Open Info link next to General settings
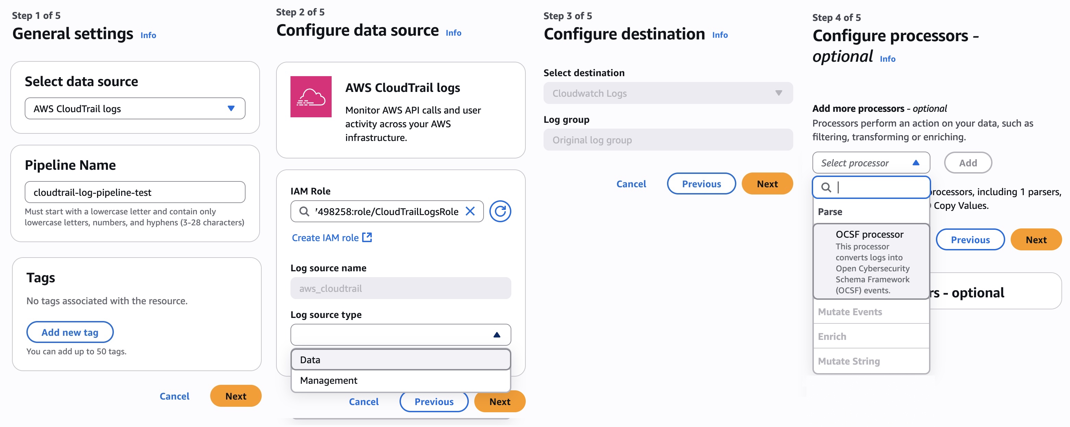 pyautogui.click(x=148, y=35)
